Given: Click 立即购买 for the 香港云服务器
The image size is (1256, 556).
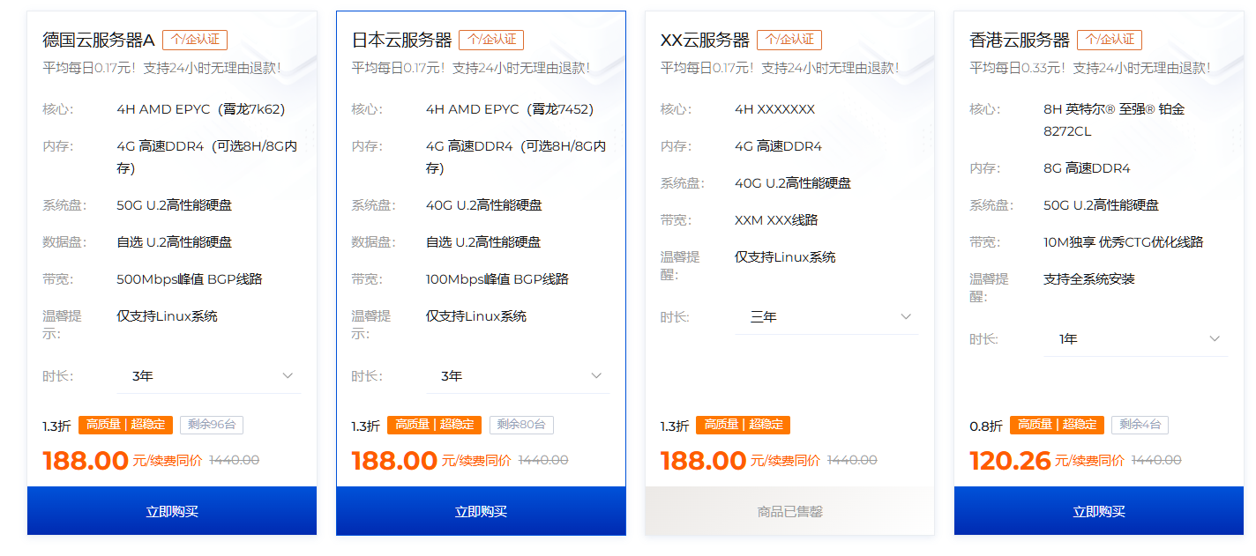Looking at the screenshot, I should point(1099,511).
